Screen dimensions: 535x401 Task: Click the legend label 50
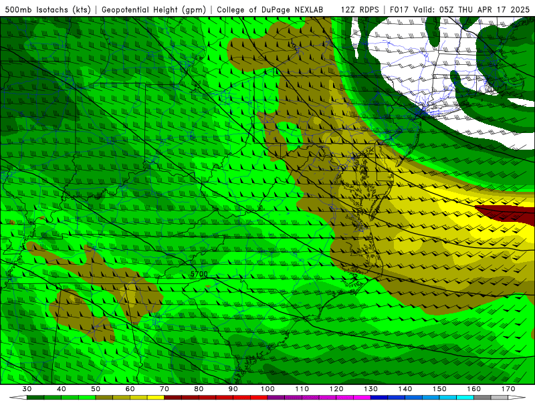(96, 389)
